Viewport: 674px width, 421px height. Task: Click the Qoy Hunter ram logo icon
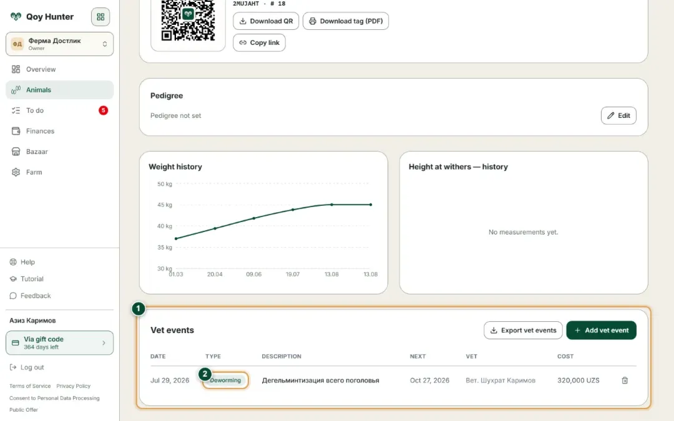coord(16,17)
